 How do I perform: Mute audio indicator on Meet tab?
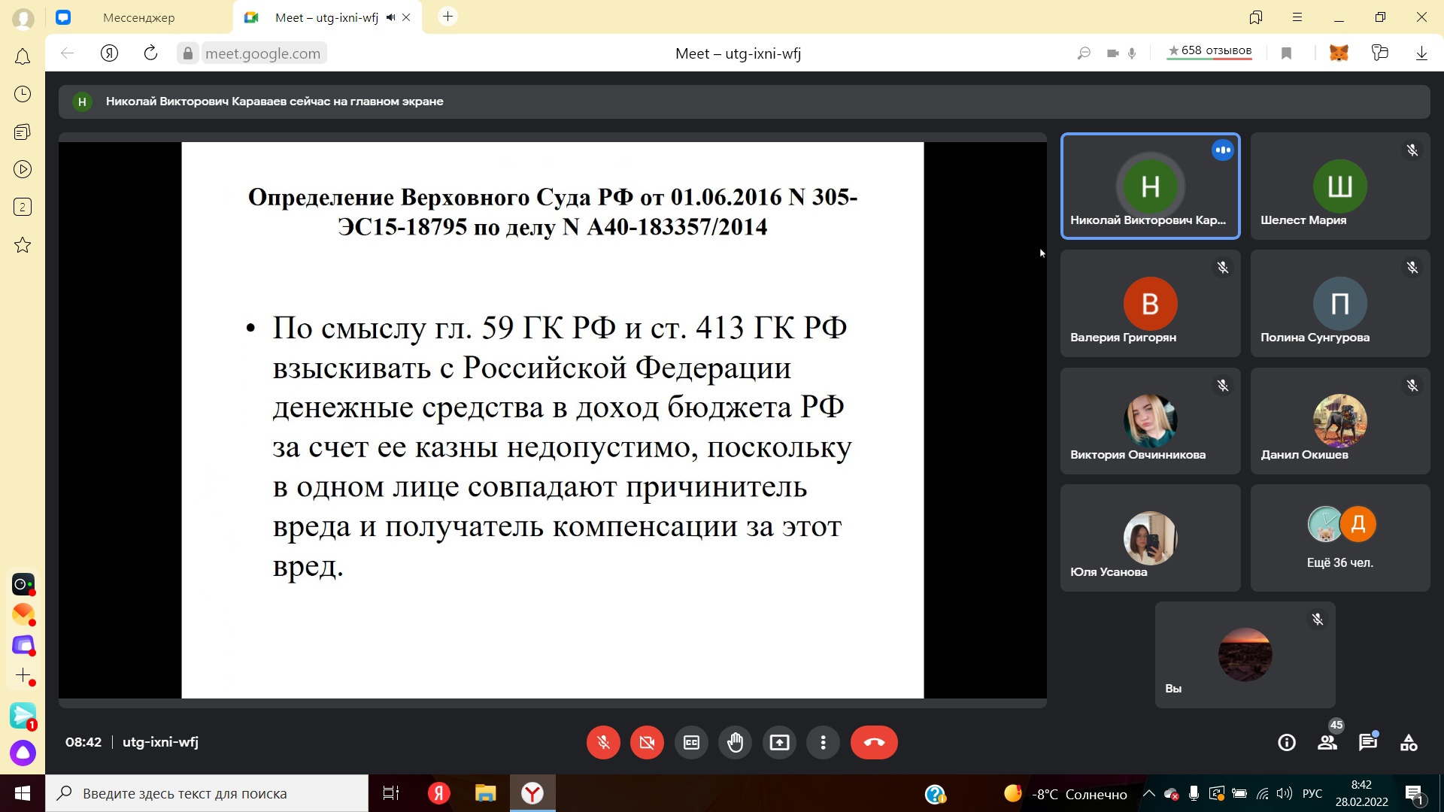[x=390, y=17]
